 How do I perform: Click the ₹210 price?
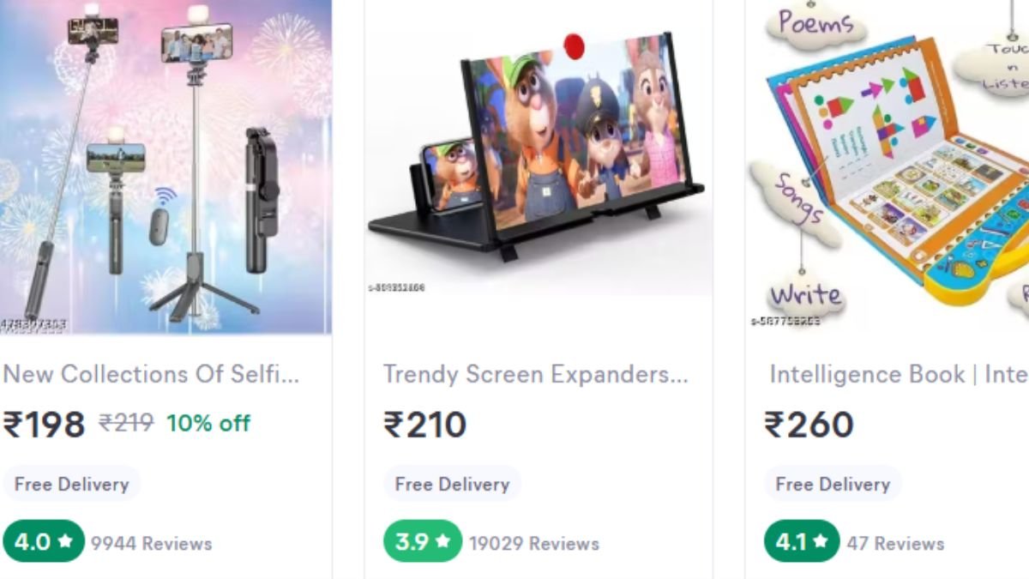425,425
